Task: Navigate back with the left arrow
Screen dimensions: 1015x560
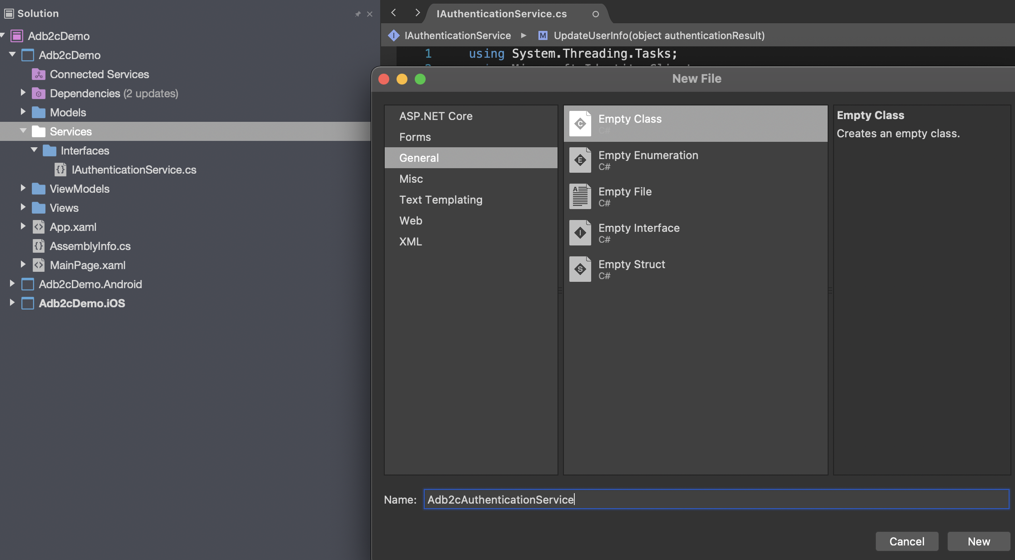Action: point(394,13)
